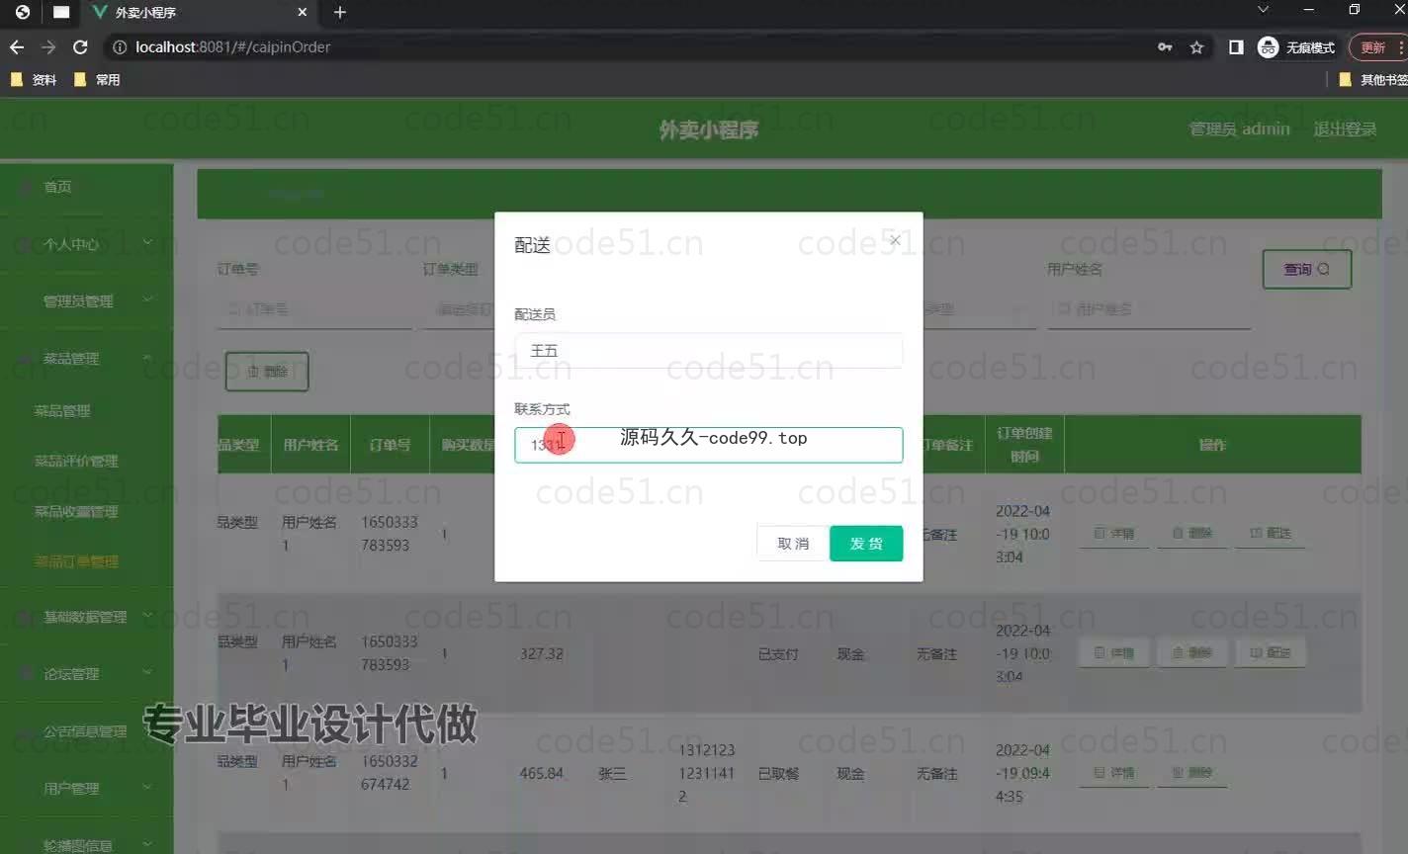Expand the 用户管理 chevron
The image size is (1408, 854).
(x=147, y=788)
